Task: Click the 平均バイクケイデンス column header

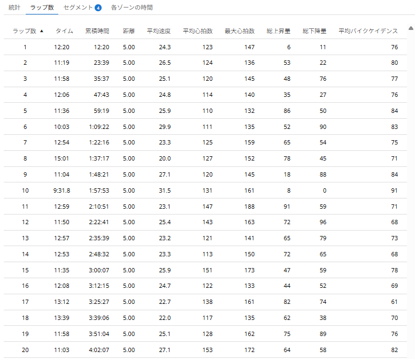Action: (368, 31)
